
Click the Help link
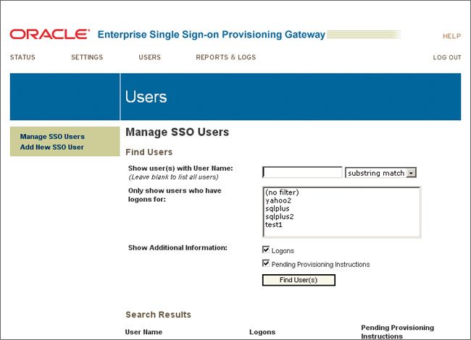click(x=451, y=36)
